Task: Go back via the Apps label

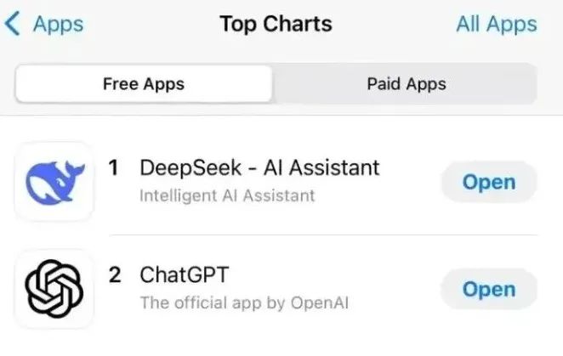Action: pyautogui.click(x=58, y=25)
